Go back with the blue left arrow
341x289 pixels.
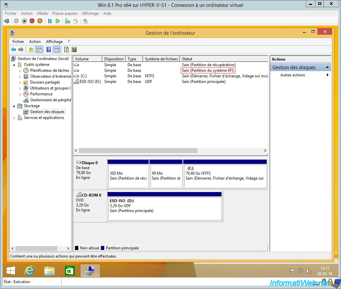tap(13, 49)
